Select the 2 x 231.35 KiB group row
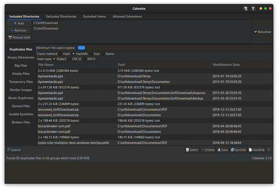278x189 pixels. pos(155,104)
